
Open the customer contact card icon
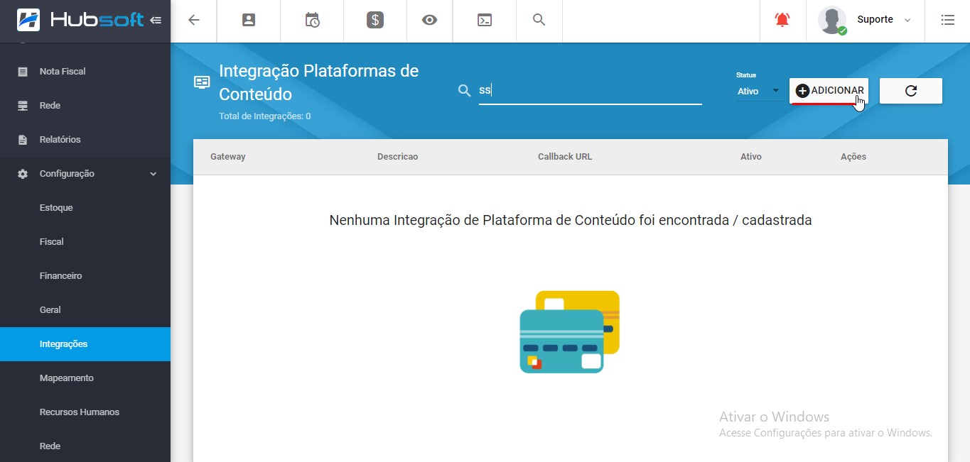[x=249, y=20]
